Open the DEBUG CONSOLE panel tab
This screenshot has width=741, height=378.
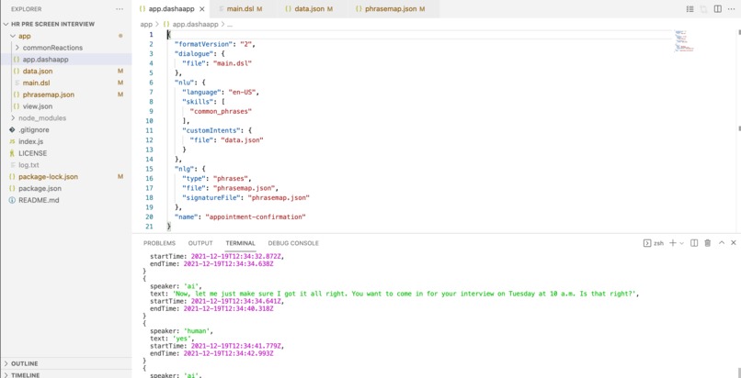tap(293, 243)
